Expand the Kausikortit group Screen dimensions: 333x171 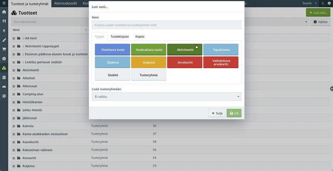14,142
